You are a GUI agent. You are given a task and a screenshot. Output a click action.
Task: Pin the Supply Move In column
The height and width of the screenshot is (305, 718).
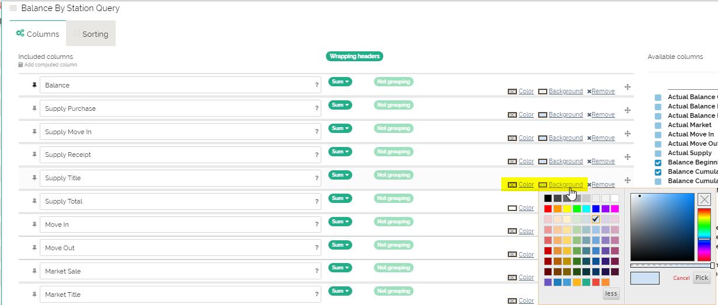[x=34, y=132]
